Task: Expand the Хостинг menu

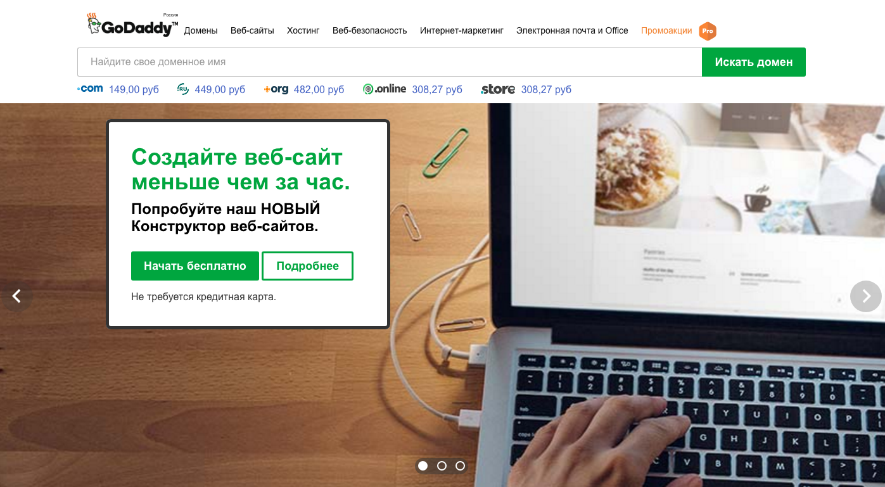Action: pyautogui.click(x=303, y=30)
